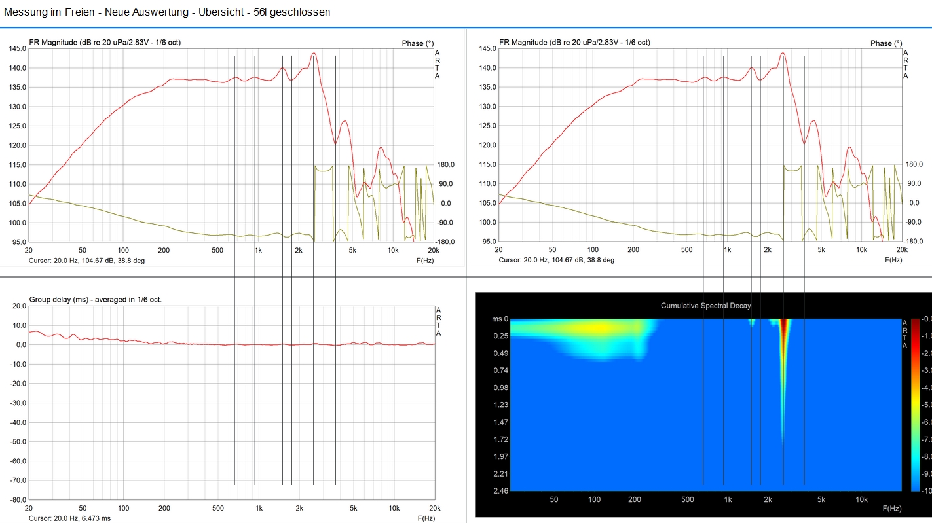Image resolution: width=932 pixels, height=523 pixels.
Task: Click the highest peak of the left red magnitude curve
Action: click(x=314, y=54)
